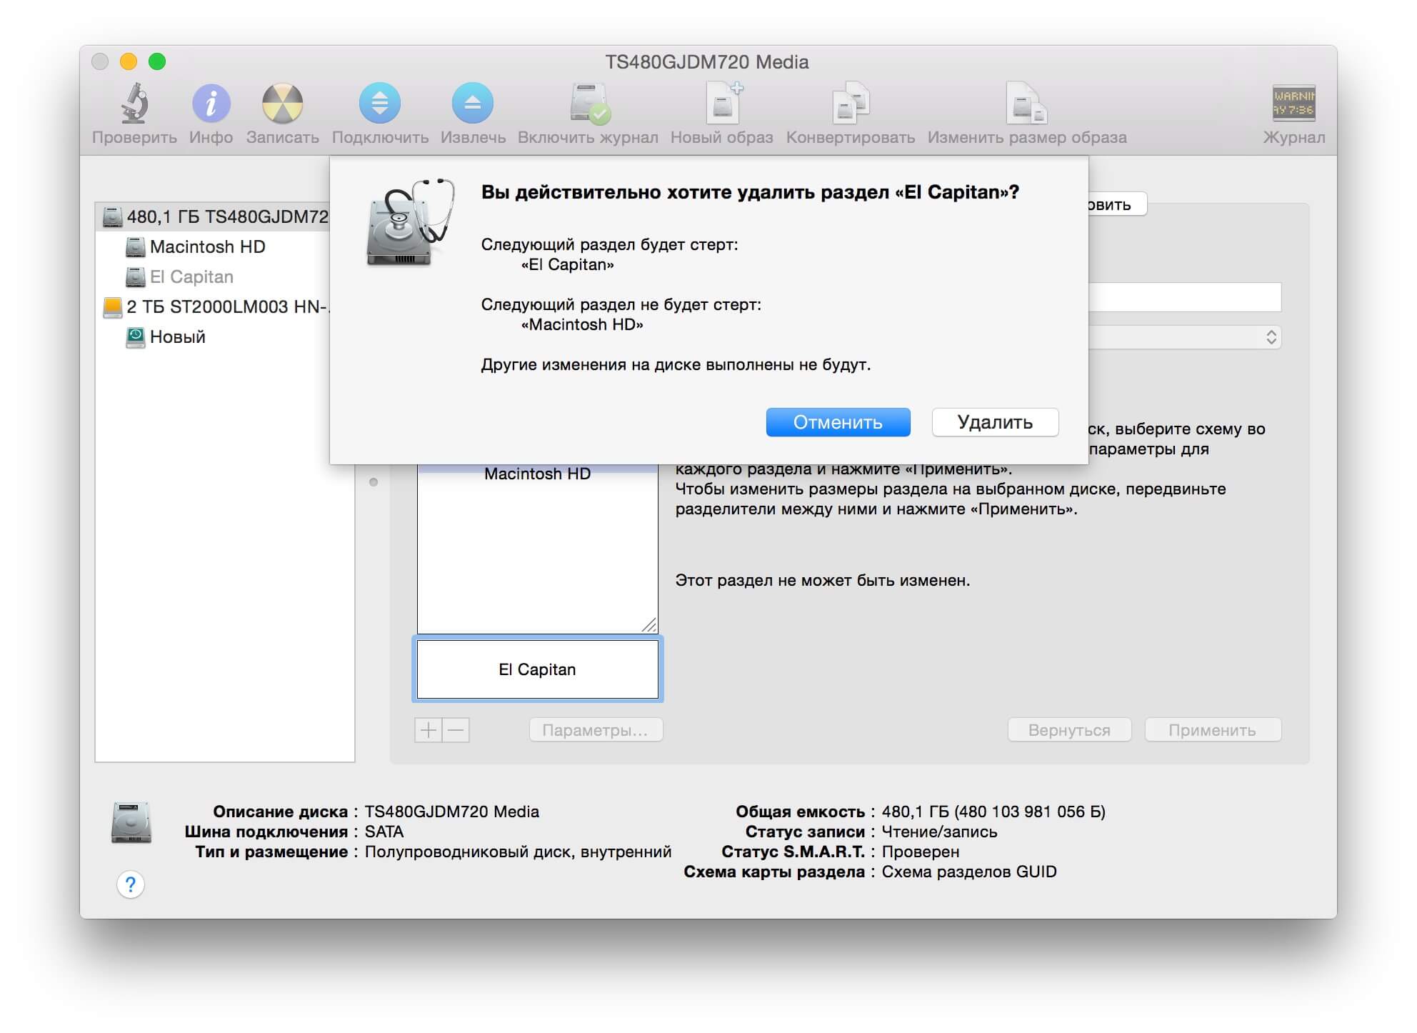
Task: Click the Disk Utility stethoscope icon in dialog
Action: coord(411,222)
